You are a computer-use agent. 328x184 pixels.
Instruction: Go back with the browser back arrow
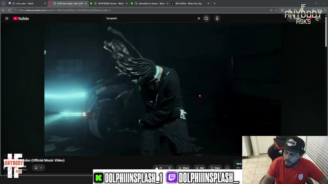point(3,10)
